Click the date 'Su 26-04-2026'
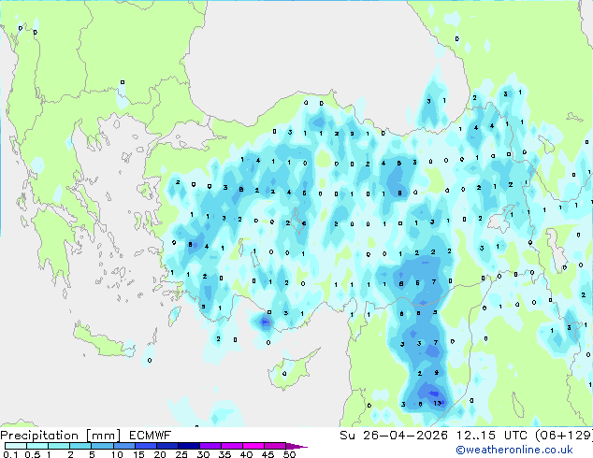The height and width of the screenshot is (458, 593). [394, 436]
